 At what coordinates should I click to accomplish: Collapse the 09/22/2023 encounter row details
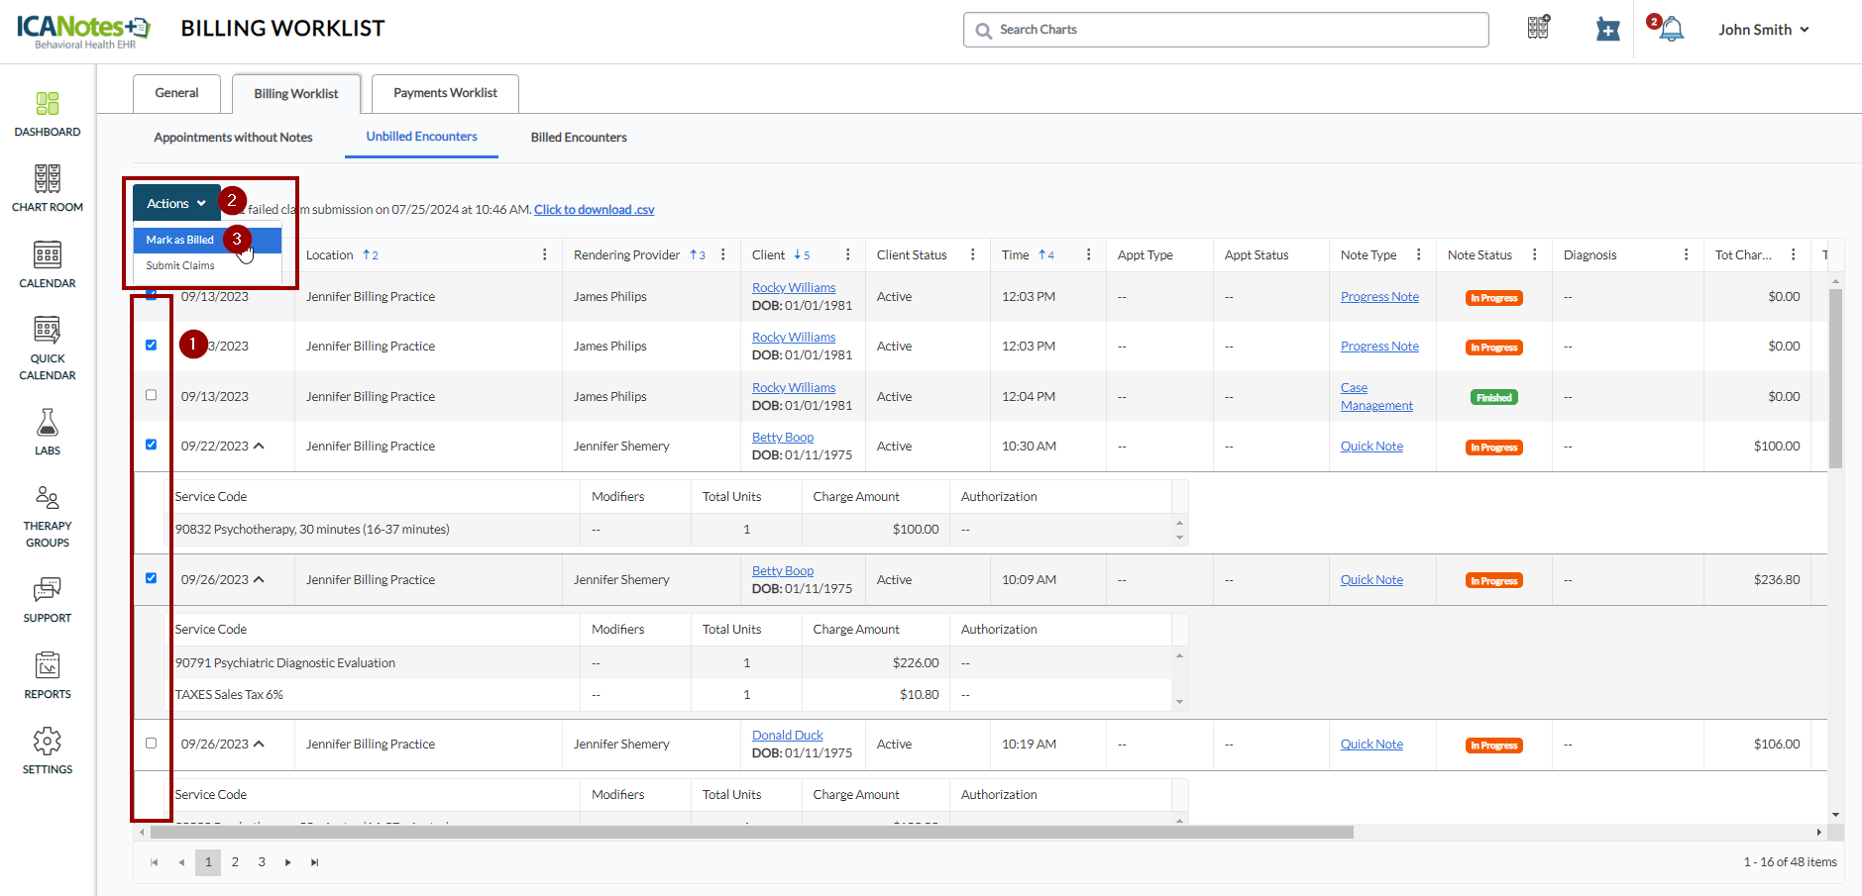260,447
